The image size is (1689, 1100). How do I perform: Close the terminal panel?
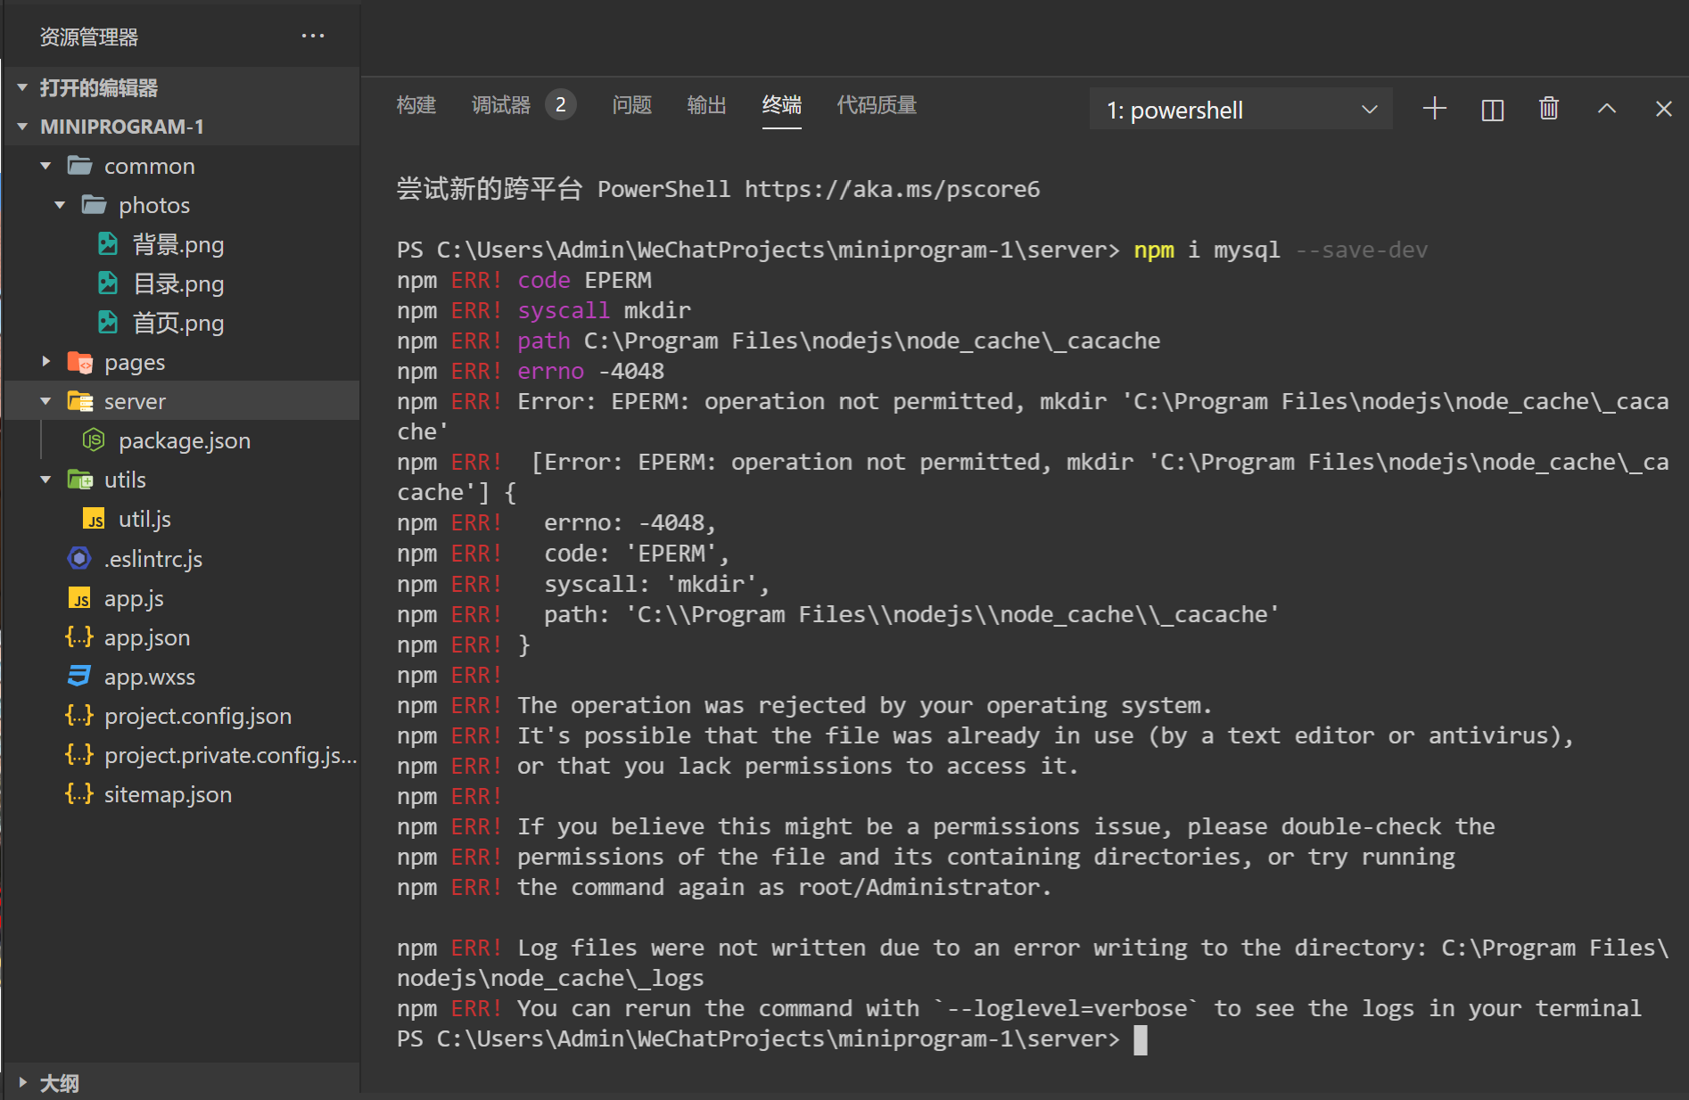tap(1663, 109)
